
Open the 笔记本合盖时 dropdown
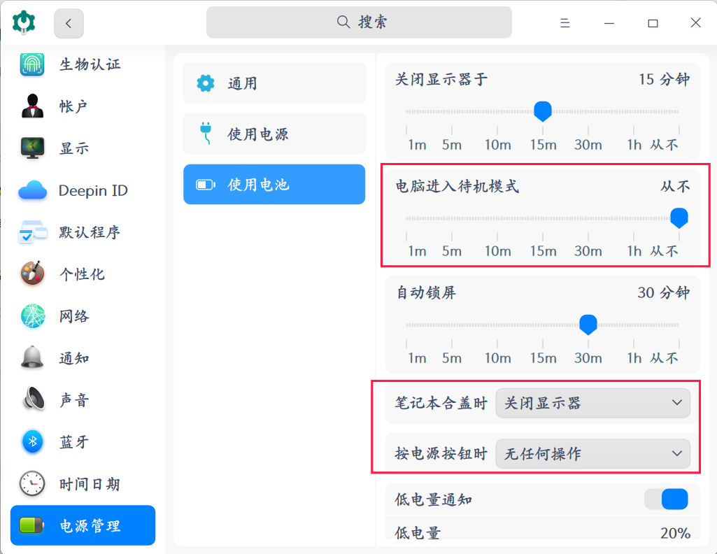(592, 403)
